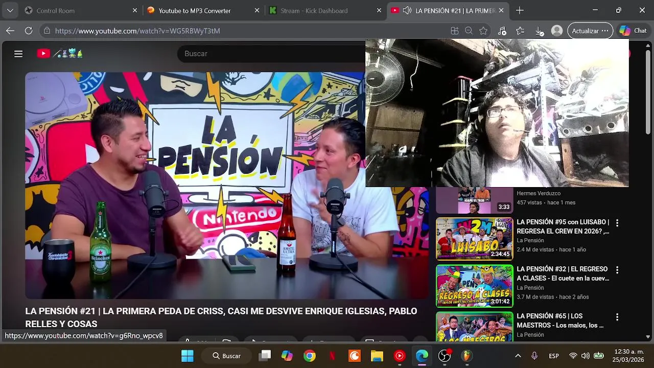Screen dimensions: 654x368
Task: Open the orange Crunchyroll taskbar app
Action: (355, 356)
